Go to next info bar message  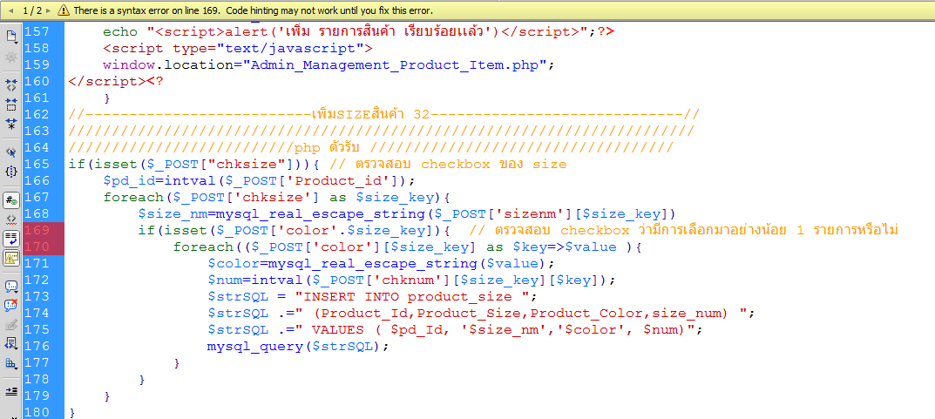48,10
